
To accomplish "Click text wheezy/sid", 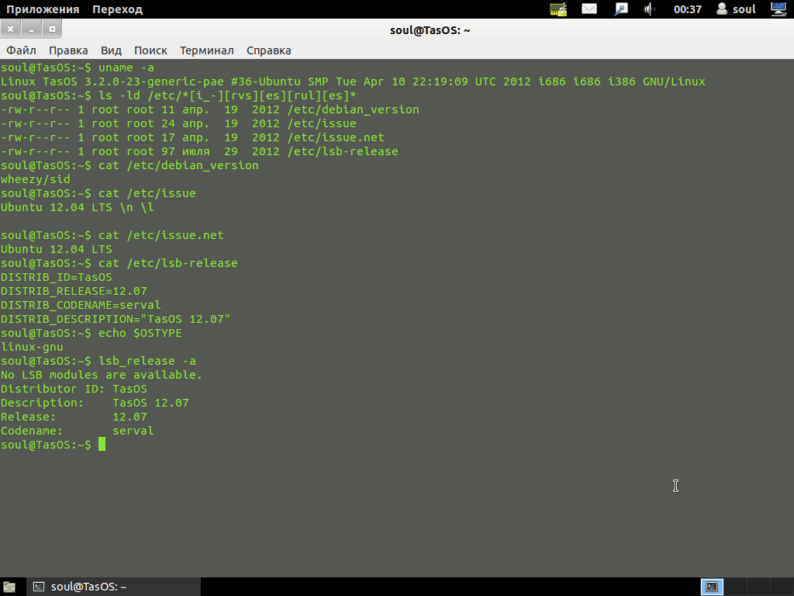I will (36, 179).
